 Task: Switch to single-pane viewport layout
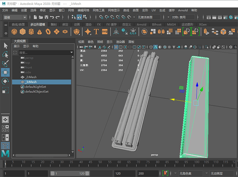(x=5, y=120)
